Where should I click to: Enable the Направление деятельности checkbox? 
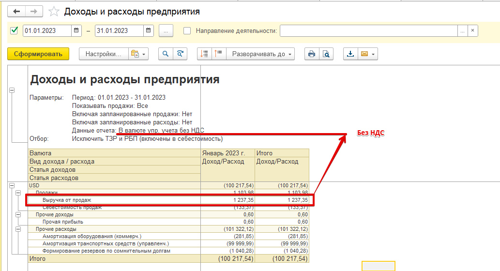187,30
